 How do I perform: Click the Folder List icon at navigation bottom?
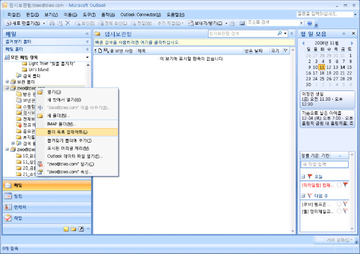coord(74,229)
